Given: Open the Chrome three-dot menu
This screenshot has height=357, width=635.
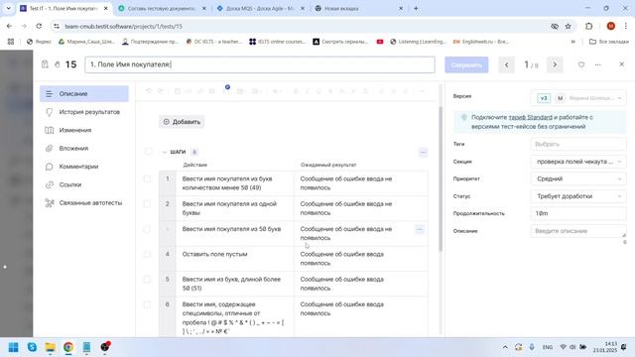Looking at the screenshot, I should click(626, 27).
